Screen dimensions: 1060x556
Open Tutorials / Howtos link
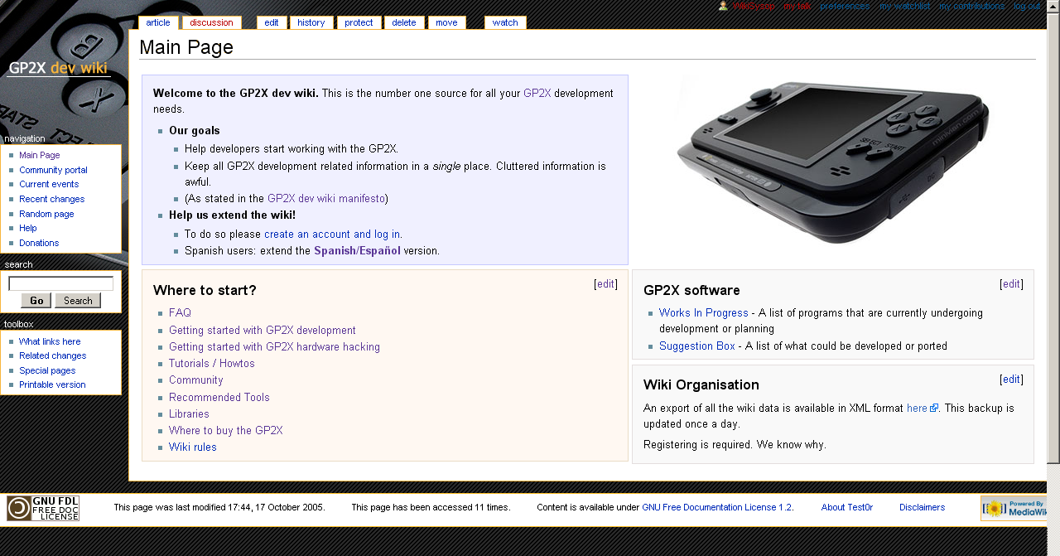[212, 364]
